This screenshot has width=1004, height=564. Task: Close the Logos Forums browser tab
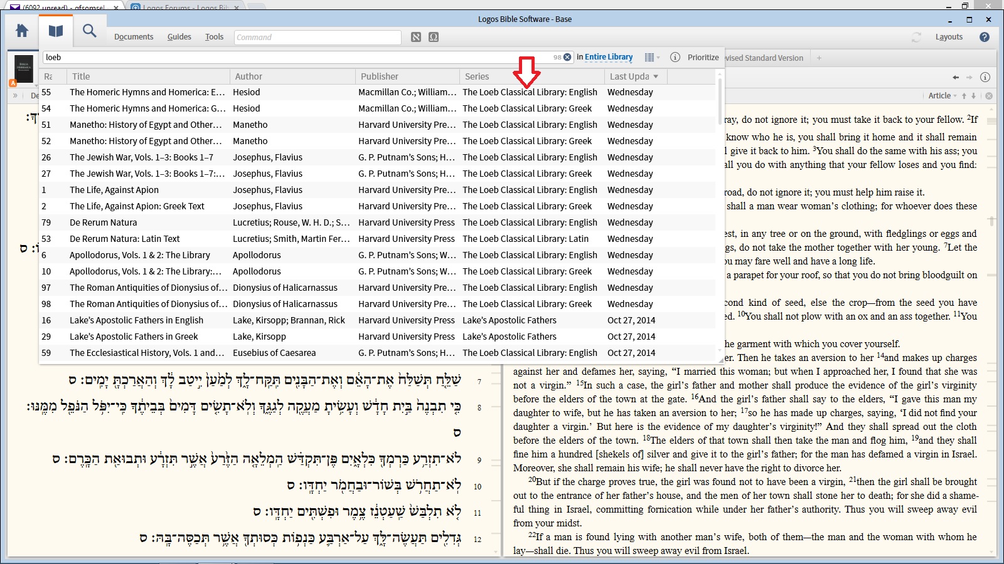coord(237,8)
